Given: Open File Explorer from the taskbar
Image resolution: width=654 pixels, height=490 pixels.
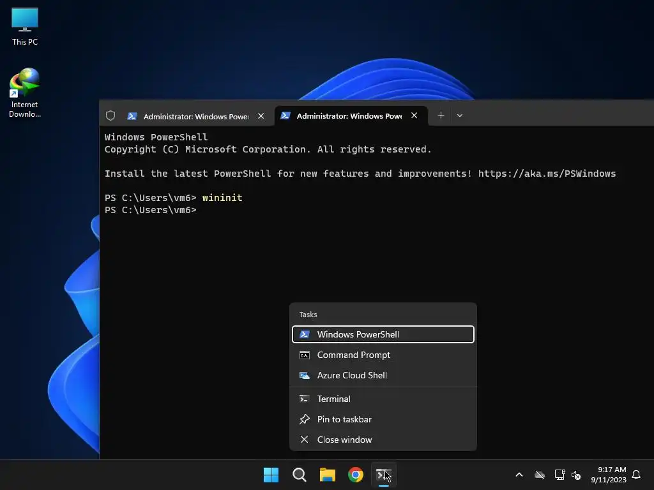Looking at the screenshot, I should (328, 475).
